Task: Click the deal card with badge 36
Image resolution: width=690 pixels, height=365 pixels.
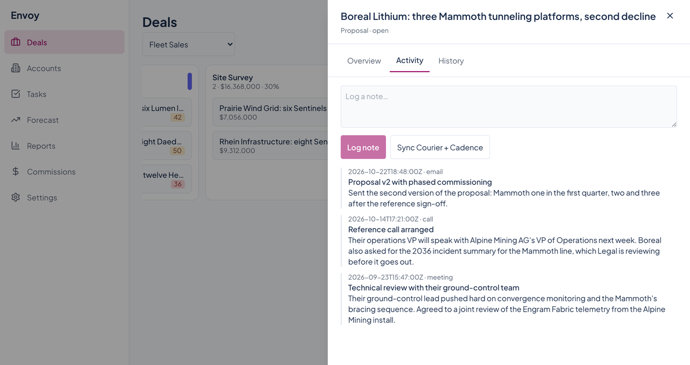Action: pyautogui.click(x=167, y=179)
